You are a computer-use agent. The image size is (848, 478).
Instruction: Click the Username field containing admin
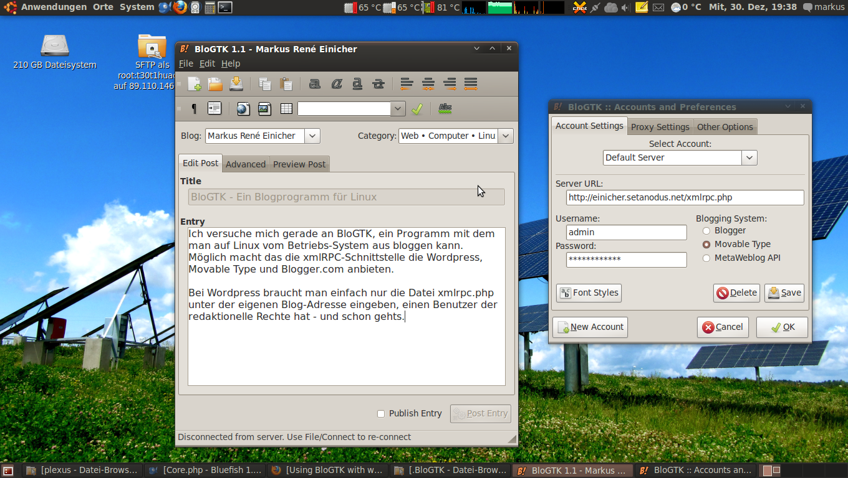(627, 232)
